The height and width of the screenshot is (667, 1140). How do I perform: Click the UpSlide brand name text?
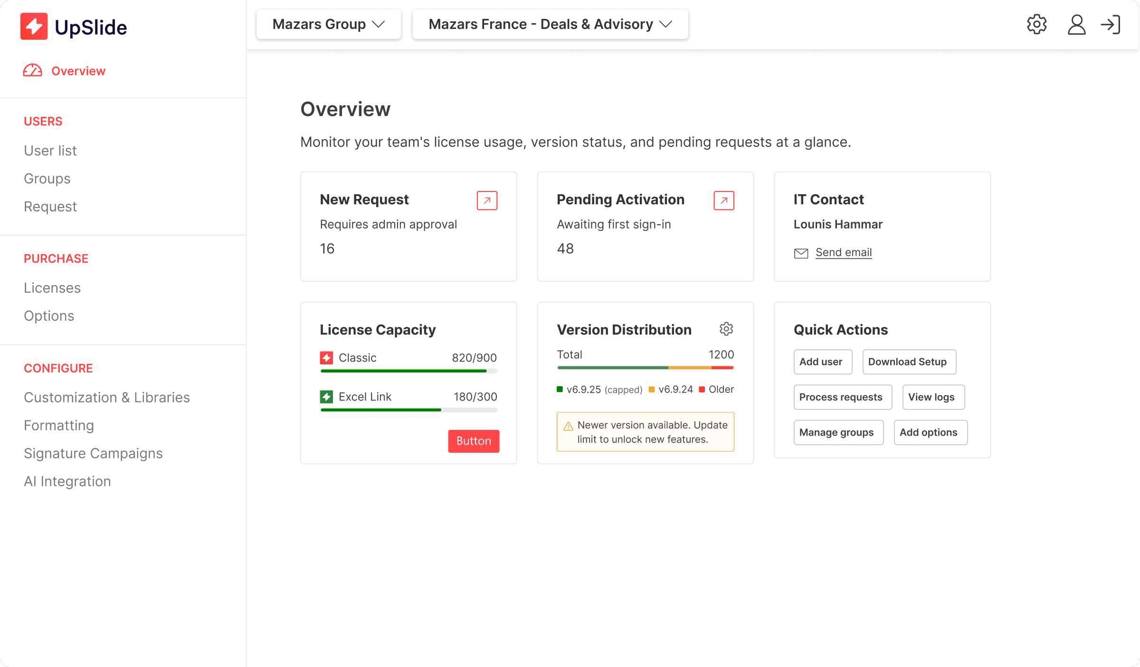click(91, 28)
